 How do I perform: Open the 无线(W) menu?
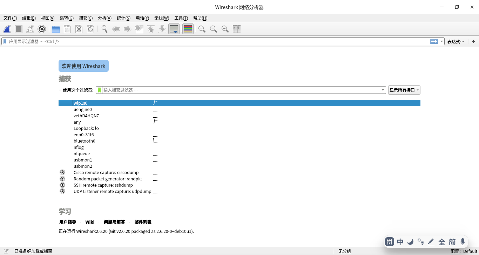tap(162, 18)
